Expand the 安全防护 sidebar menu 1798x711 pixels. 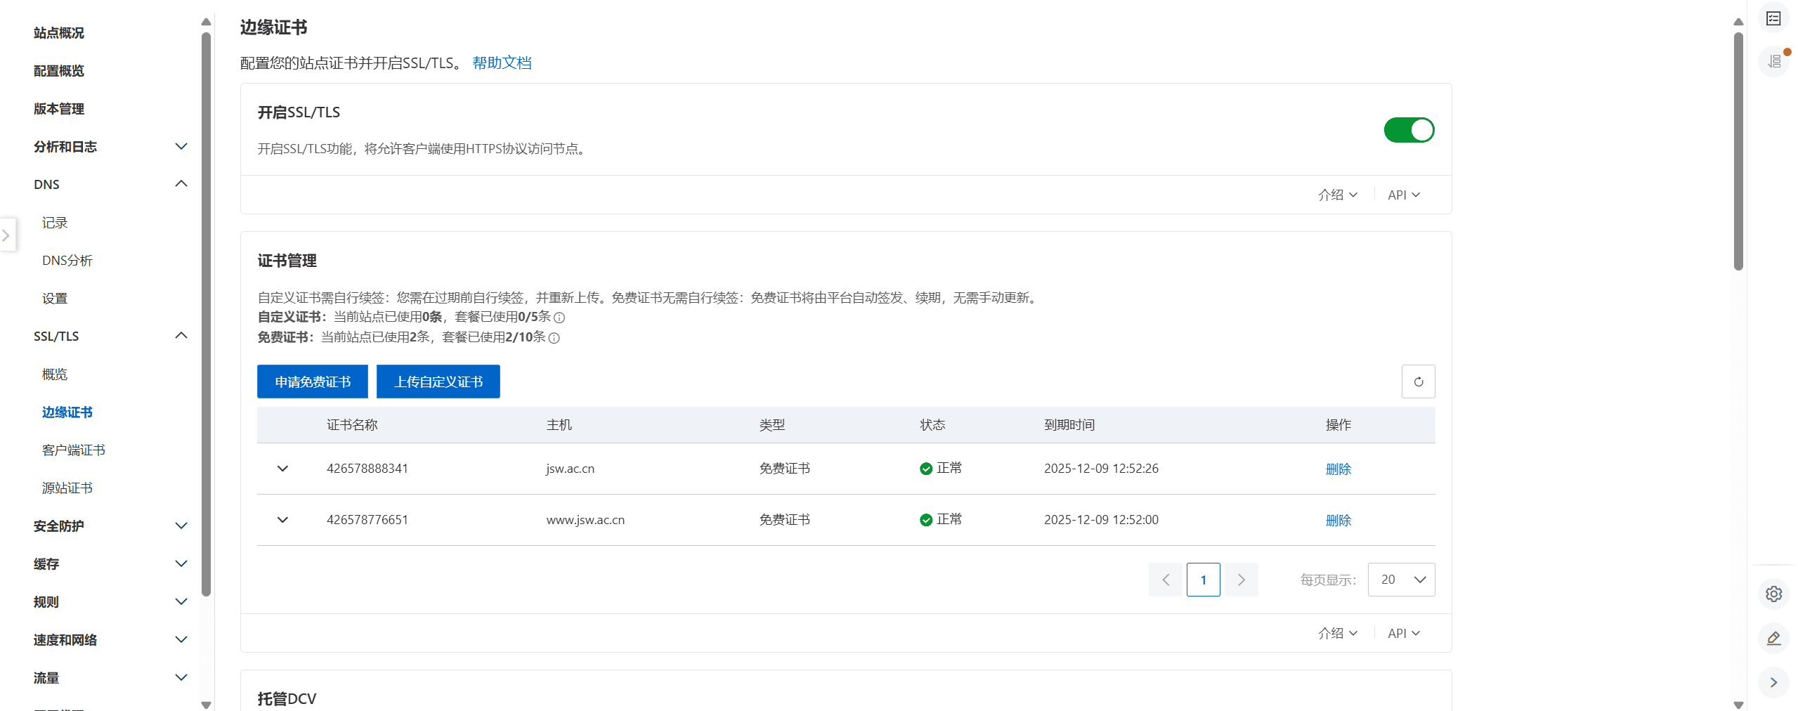coord(181,526)
